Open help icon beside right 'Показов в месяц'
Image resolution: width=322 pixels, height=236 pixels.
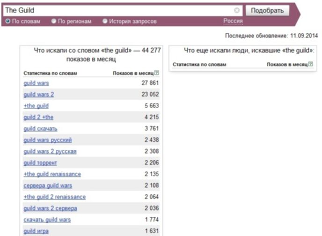coord(311,64)
